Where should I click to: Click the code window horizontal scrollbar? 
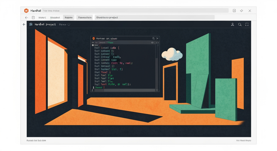[x=124, y=90]
